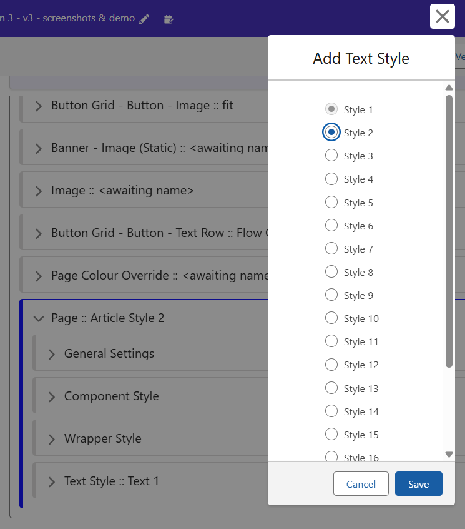Choose the Style 7 option

click(331, 249)
